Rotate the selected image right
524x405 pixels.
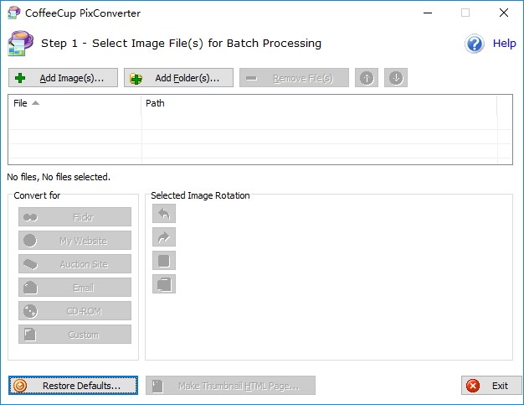pyautogui.click(x=164, y=237)
